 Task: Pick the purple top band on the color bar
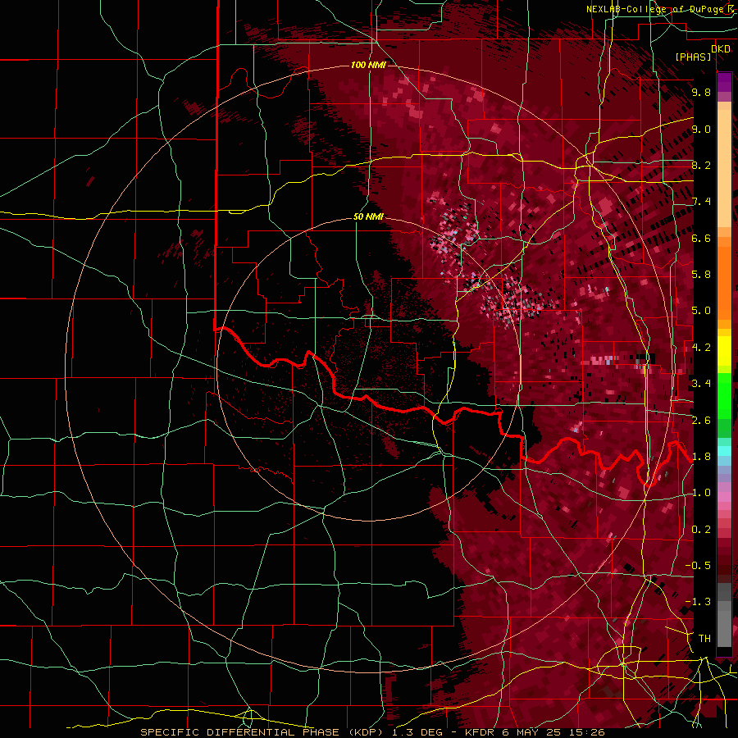click(x=724, y=82)
